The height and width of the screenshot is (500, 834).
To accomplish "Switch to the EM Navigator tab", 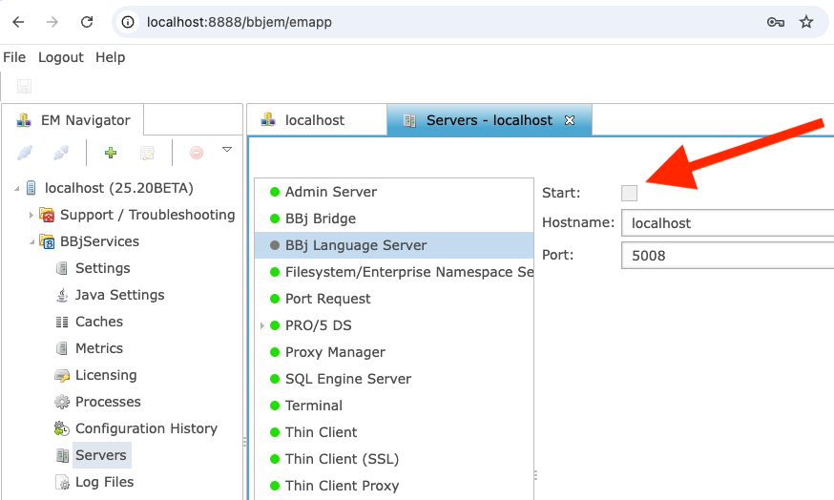I will [73, 120].
